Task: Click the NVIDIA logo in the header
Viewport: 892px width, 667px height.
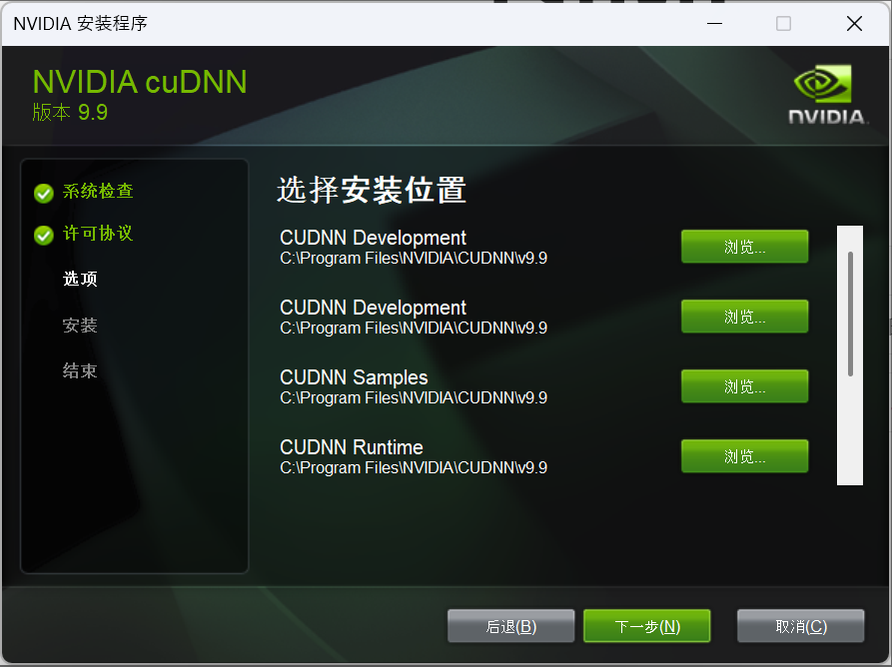Action: tap(828, 95)
